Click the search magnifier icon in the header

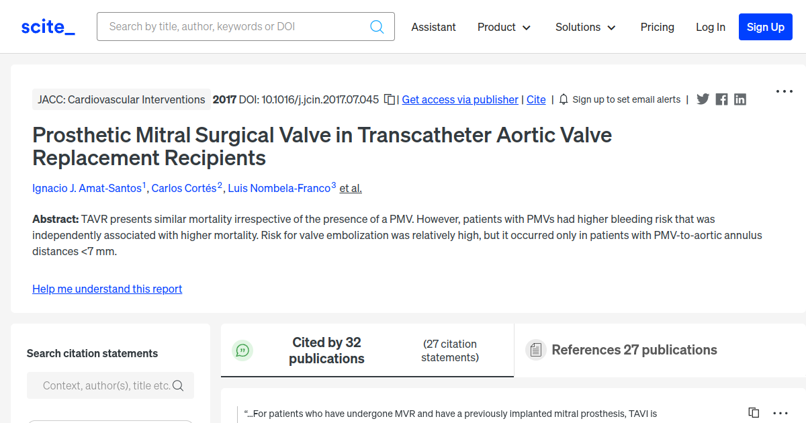click(377, 27)
